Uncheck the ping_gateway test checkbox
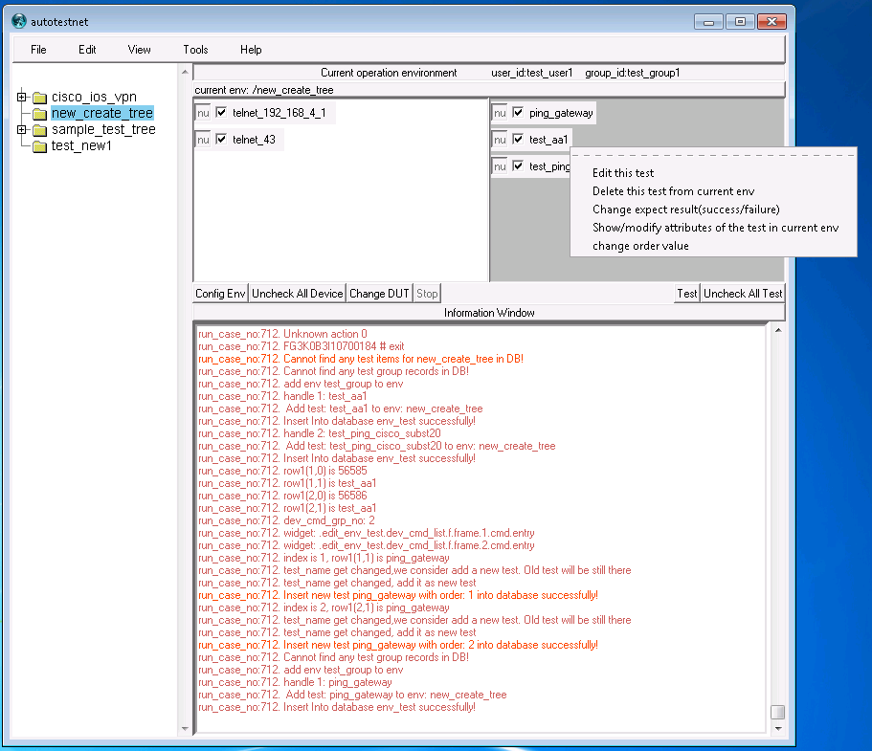 point(519,113)
